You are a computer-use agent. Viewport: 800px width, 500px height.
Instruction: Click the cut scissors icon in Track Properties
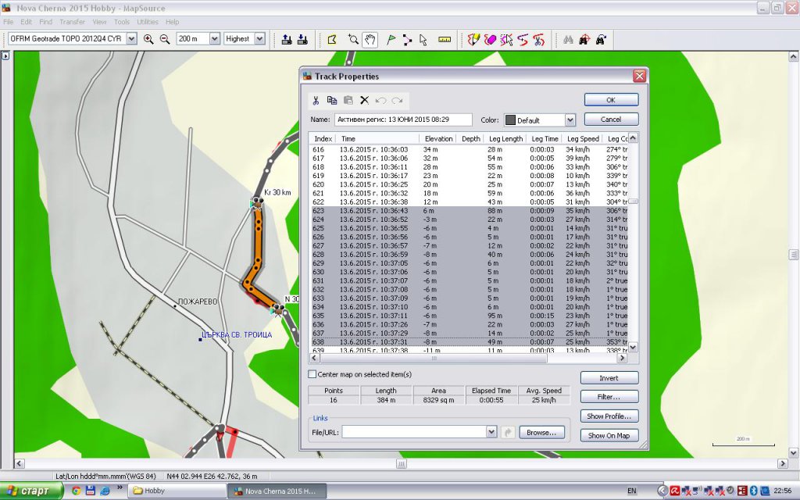(x=316, y=100)
